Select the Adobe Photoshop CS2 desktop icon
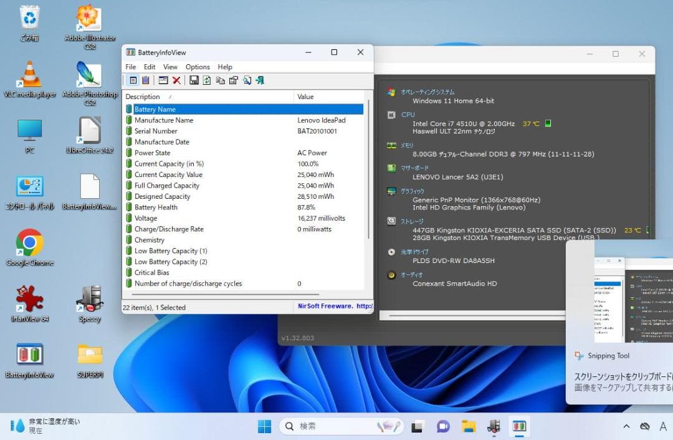Screen dimensions: 673x440 pyautogui.click(x=90, y=82)
